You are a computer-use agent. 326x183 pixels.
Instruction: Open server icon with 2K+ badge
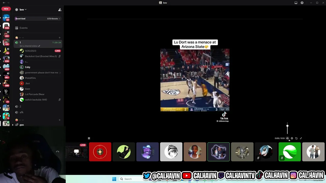(x=6, y=75)
